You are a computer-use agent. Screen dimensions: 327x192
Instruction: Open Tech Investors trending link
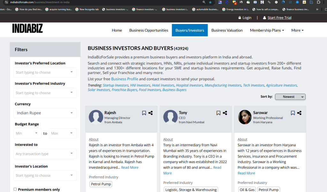click(254, 85)
